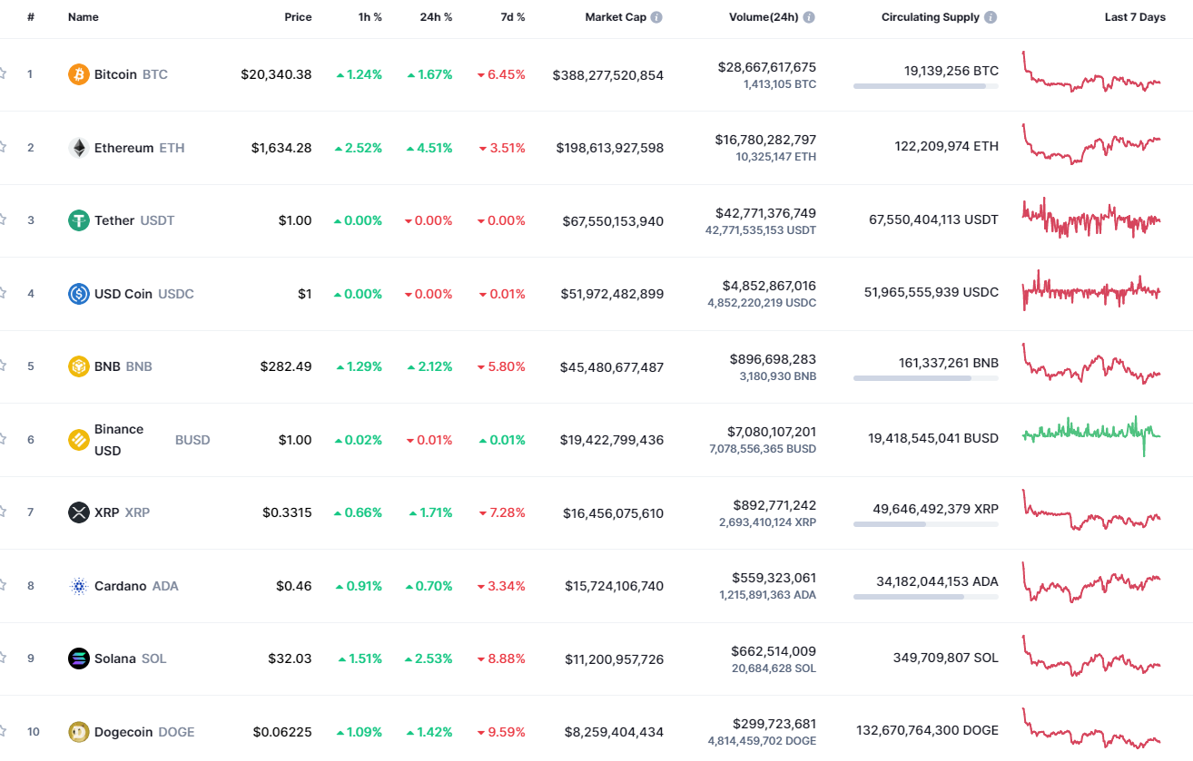Click the XRP coin logo
Viewport: 1193px width, 761px height.
coord(77,512)
